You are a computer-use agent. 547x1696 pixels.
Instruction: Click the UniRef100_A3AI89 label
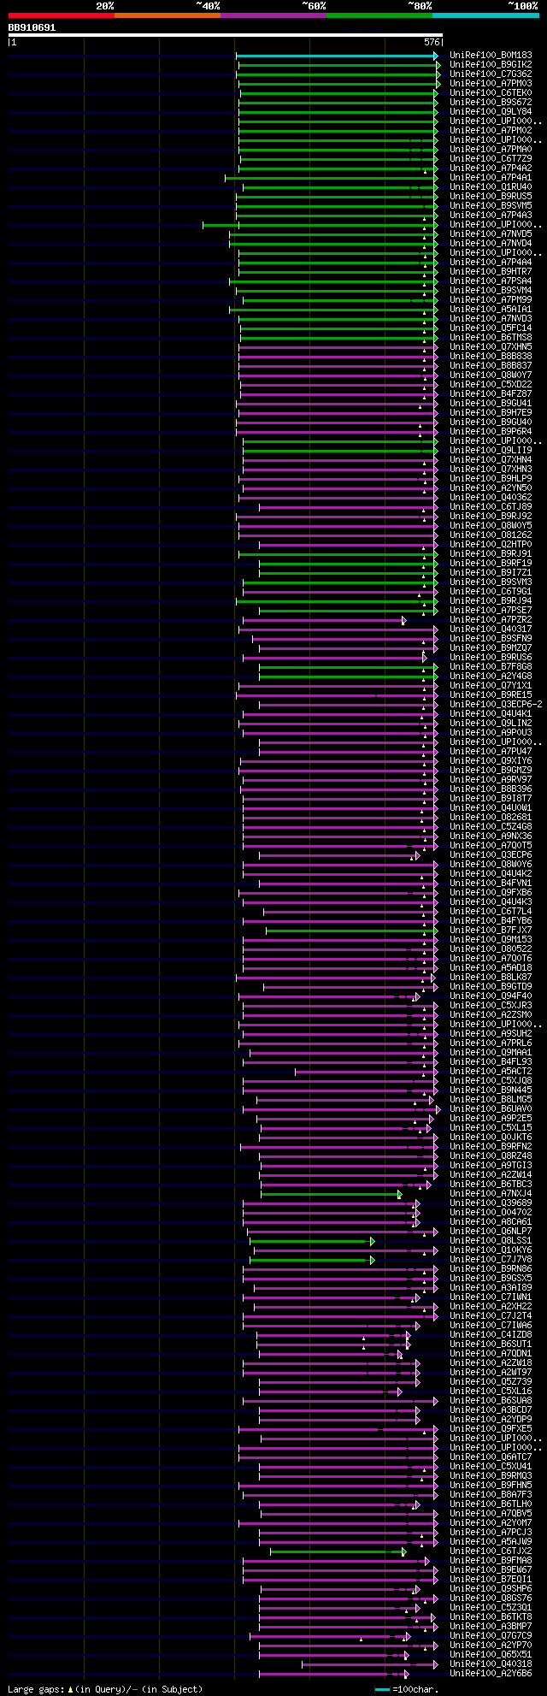coord(491,1288)
